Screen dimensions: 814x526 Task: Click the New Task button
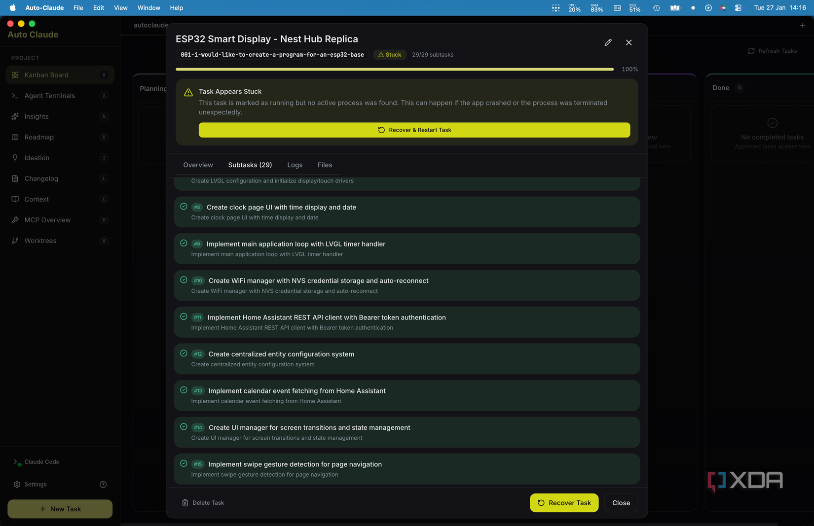[60, 509]
